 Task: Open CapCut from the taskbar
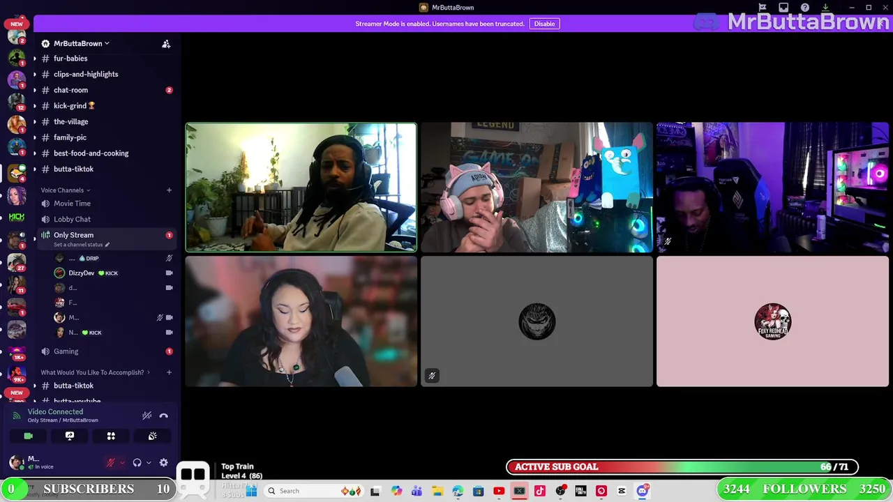pyautogui.click(x=622, y=491)
